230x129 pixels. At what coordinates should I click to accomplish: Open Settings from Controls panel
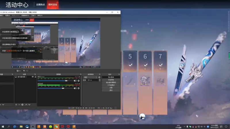click(111, 88)
